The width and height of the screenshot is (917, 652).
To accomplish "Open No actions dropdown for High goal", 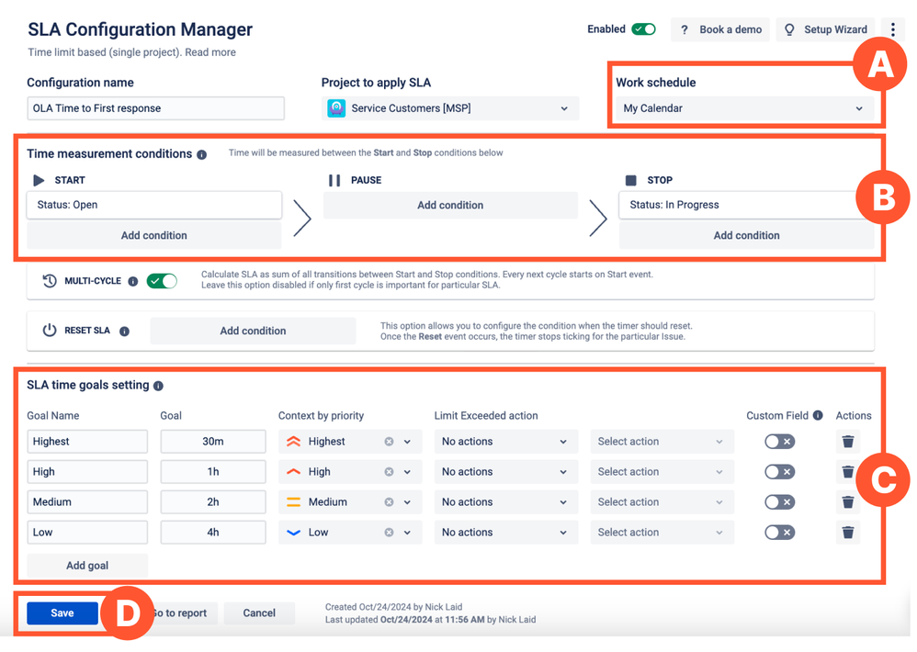I will tap(506, 472).
